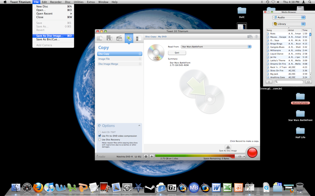The height and width of the screenshot is (196, 315).
Task: Open the Recorder menu
Action: [56, 2]
